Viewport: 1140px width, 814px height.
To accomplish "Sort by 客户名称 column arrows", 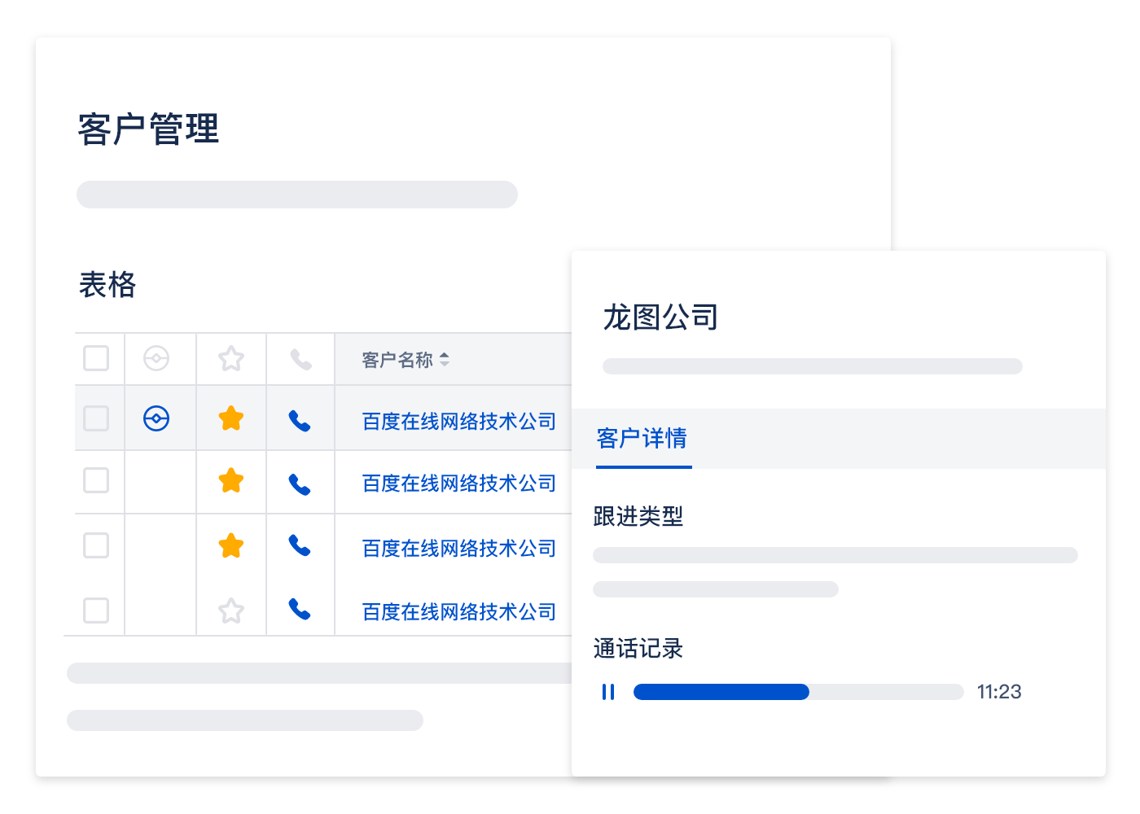I will (x=444, y=359).
